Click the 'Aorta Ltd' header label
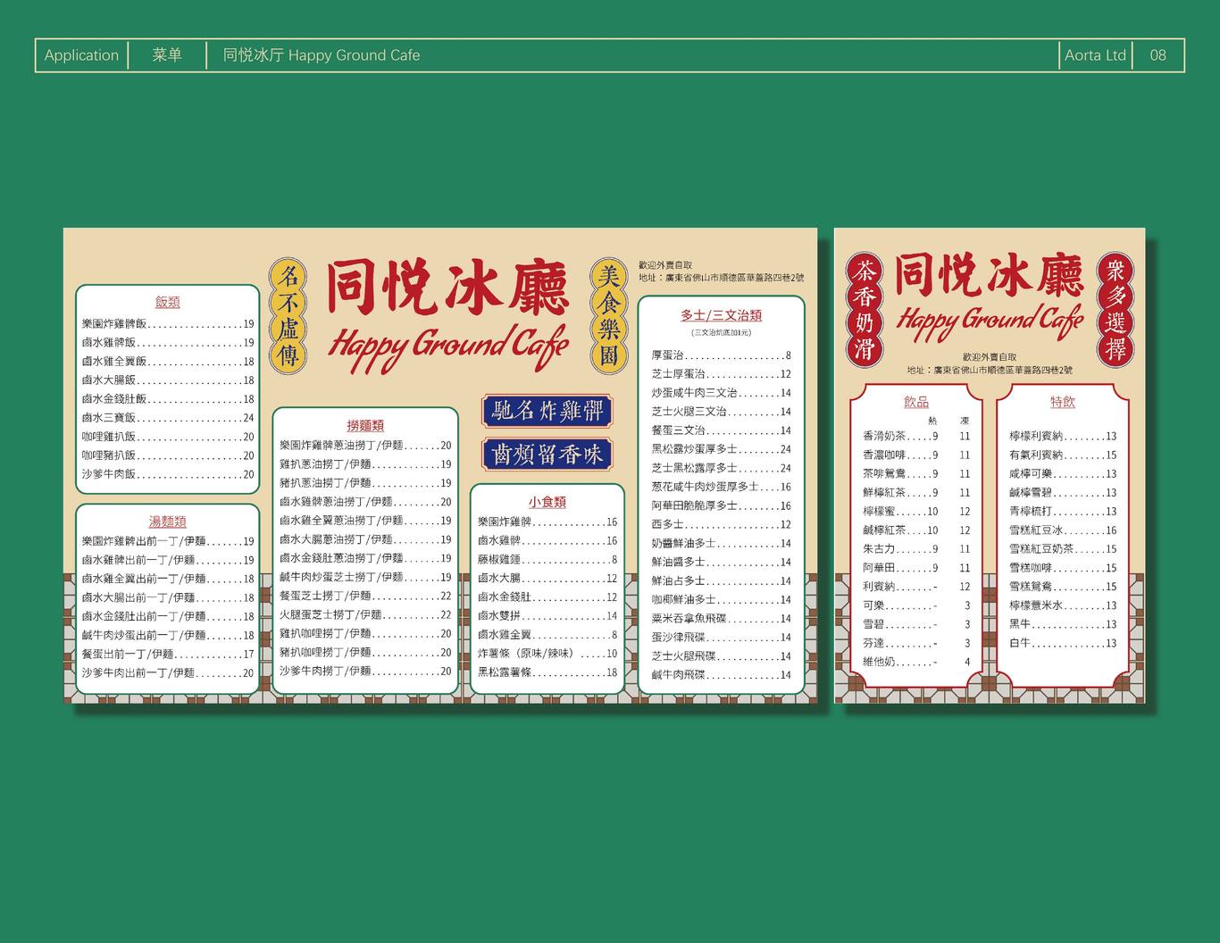Viewport: 1220px width, 943px height. click(1095, 55)
